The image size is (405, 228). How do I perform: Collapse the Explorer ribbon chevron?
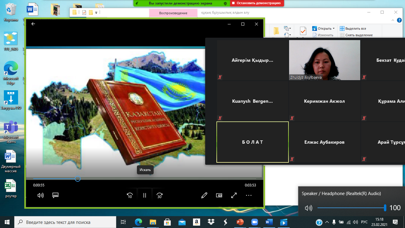[x=393, y=20]
